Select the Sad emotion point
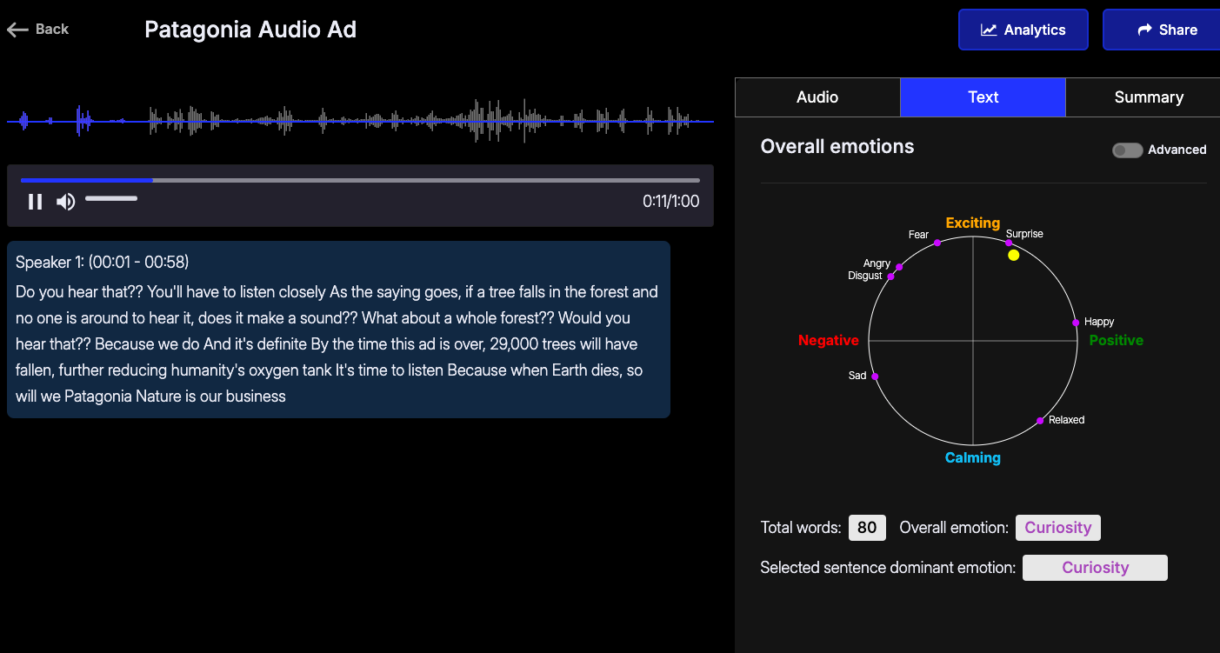 coord(875,376)
